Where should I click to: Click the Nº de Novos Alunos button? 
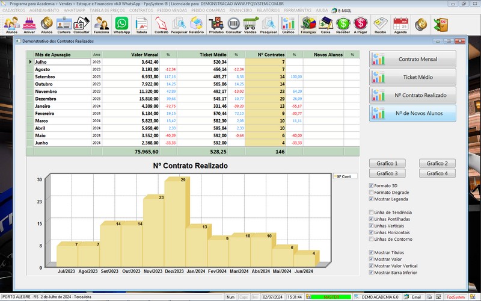[412, 113]
